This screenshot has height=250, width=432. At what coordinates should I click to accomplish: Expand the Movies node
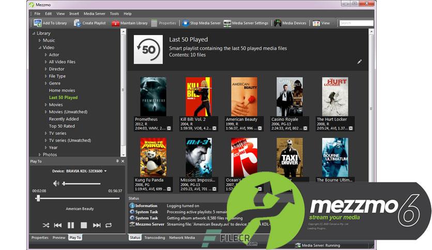(46, 105)
